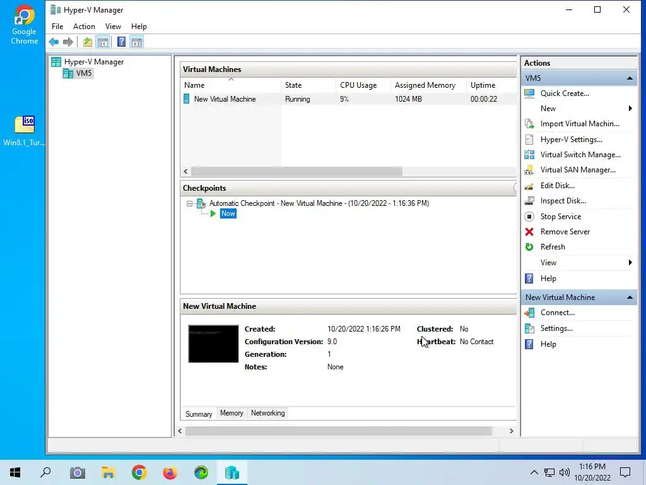
Task: Open Microsoft Edge from taskbar
Action: [x=201, y=472]
